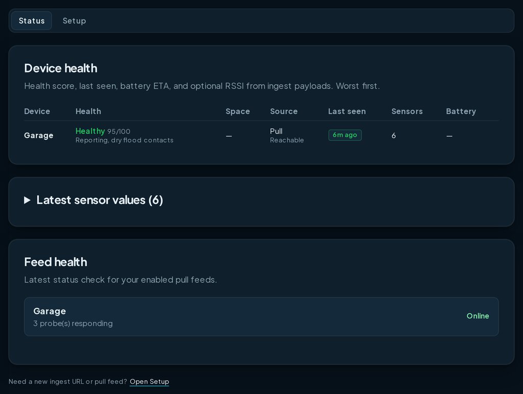The width and height of the screenshot is (523, 394).
Task: Click the Space column header
Action: (x=238, y=111)
